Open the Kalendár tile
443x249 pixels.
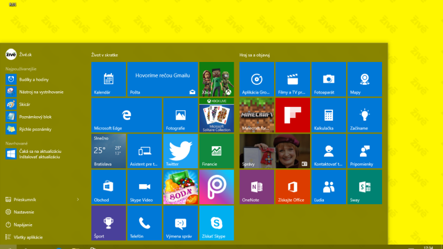(x=109, y=79)
